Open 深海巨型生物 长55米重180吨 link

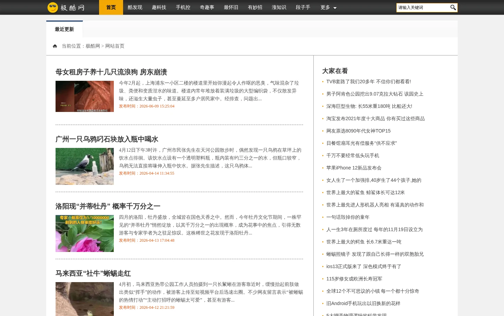pyautogui.click(x=369, y=106)
